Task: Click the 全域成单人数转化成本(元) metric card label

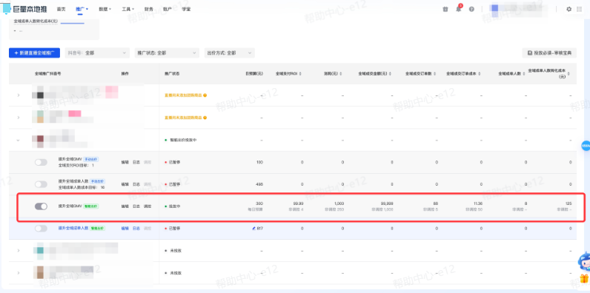Action: (36, 21)
